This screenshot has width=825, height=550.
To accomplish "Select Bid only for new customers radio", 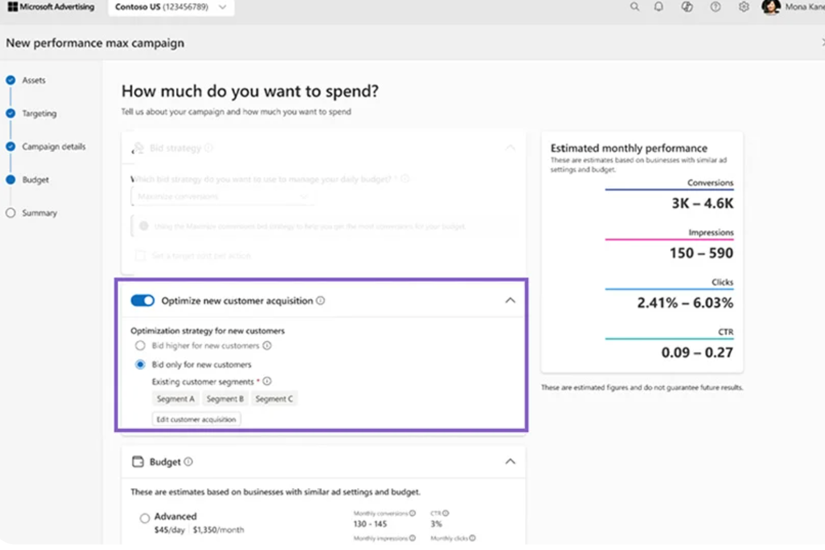I will [x=140, y=365].
